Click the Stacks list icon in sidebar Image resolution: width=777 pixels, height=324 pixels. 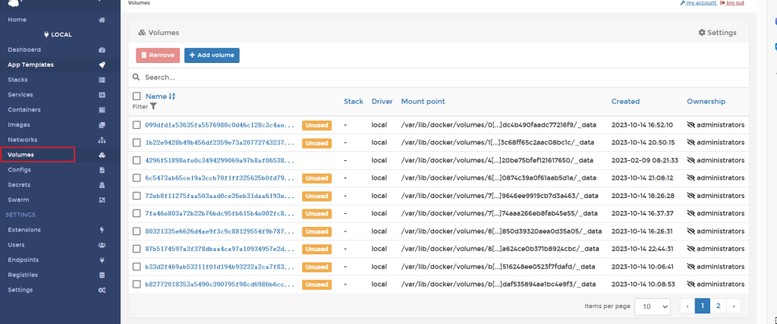coord(102,80)
